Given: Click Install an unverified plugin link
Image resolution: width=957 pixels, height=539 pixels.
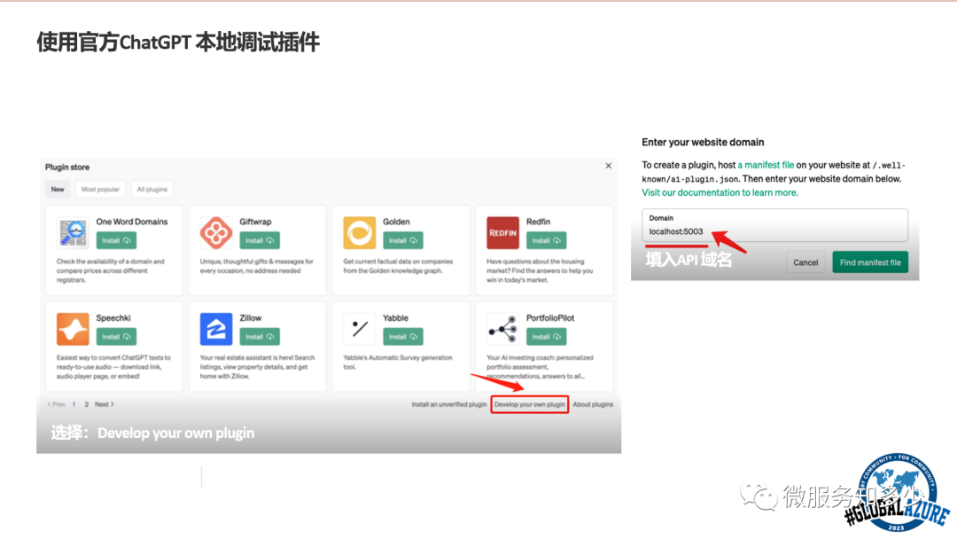Looking at the screenshot, I should tap(449, 404).
